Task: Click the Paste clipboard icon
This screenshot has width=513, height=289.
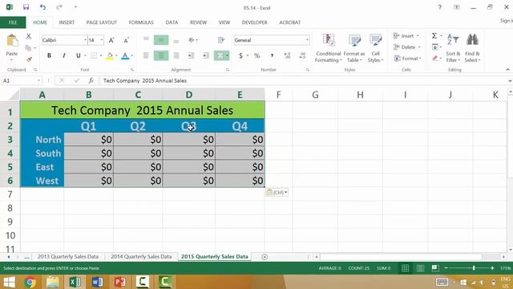Action: [12, 41]
